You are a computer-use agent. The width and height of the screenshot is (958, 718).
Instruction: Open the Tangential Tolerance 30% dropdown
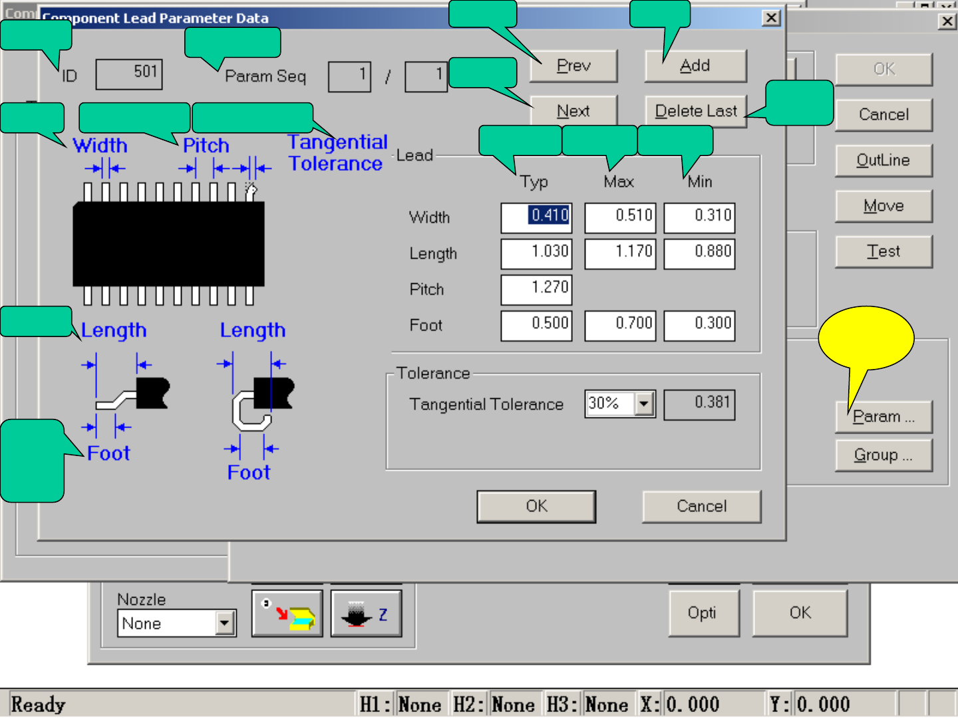644,404
